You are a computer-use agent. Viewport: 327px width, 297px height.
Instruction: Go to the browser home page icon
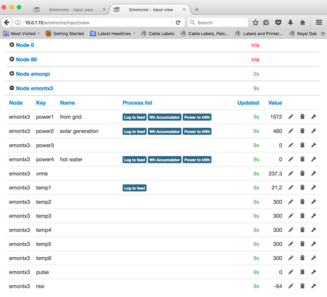click(303, 23)
